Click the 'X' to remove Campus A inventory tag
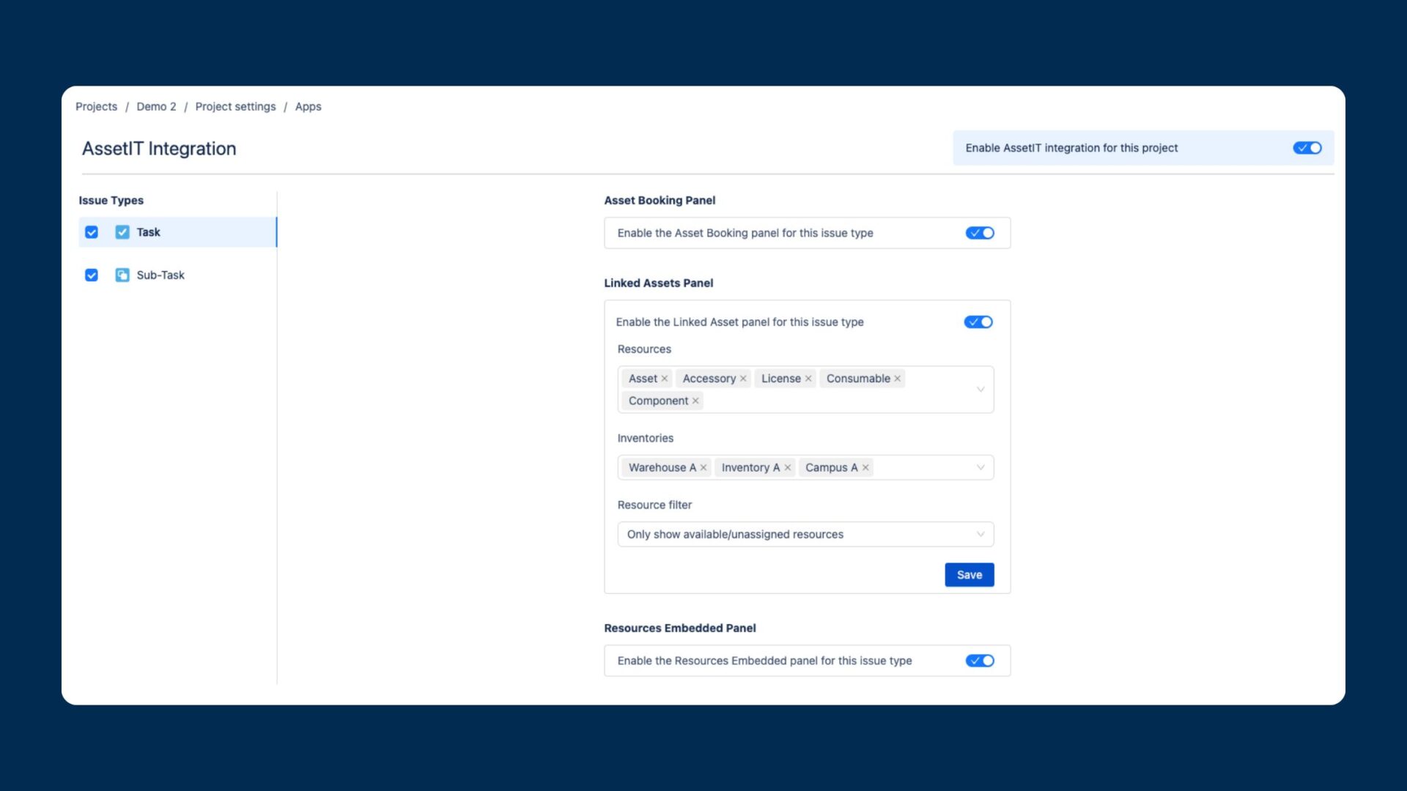The image size is (1407, 791). (866, 467)
